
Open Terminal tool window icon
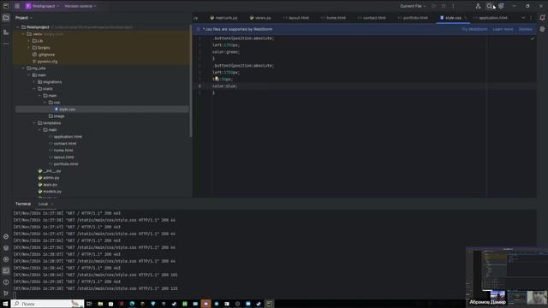(6, 270)
